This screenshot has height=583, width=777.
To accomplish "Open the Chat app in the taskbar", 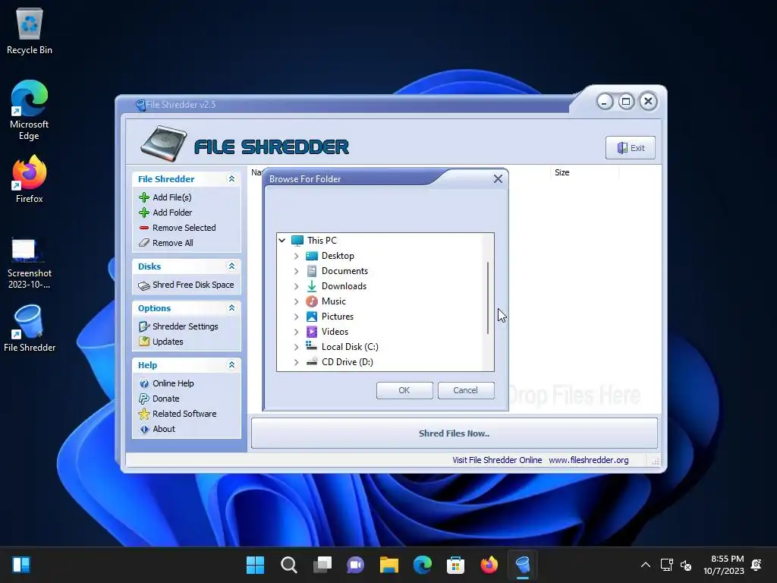I will (355, 565).
